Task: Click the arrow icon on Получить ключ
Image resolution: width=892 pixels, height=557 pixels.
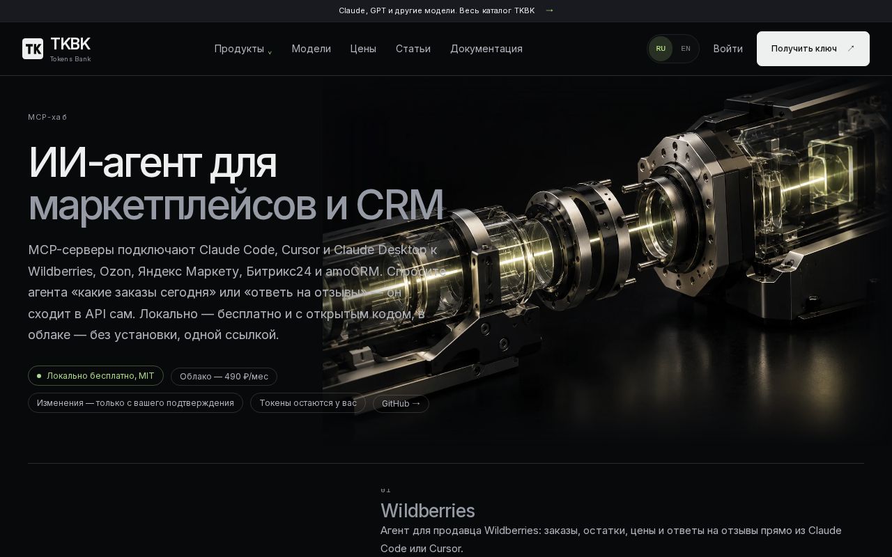Action: point(851,49)
